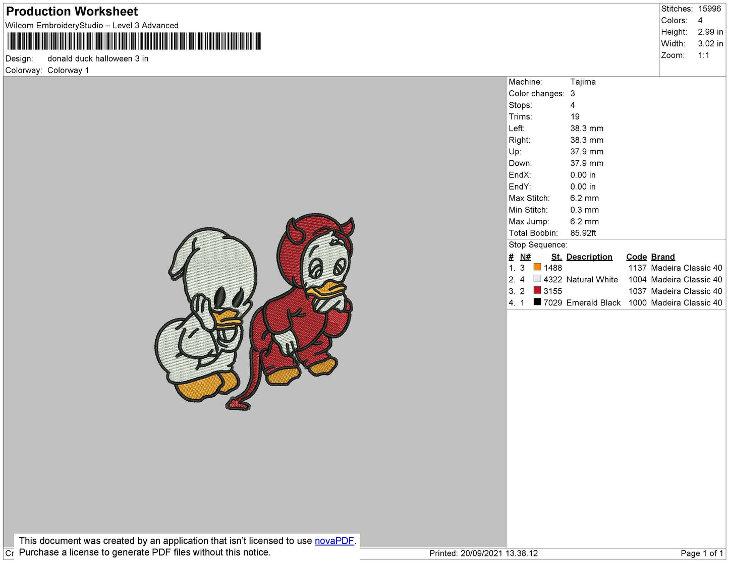729x563 pixels.
Task: Select the Max Stitch value 6.2 mm
Action: point(584,198)
